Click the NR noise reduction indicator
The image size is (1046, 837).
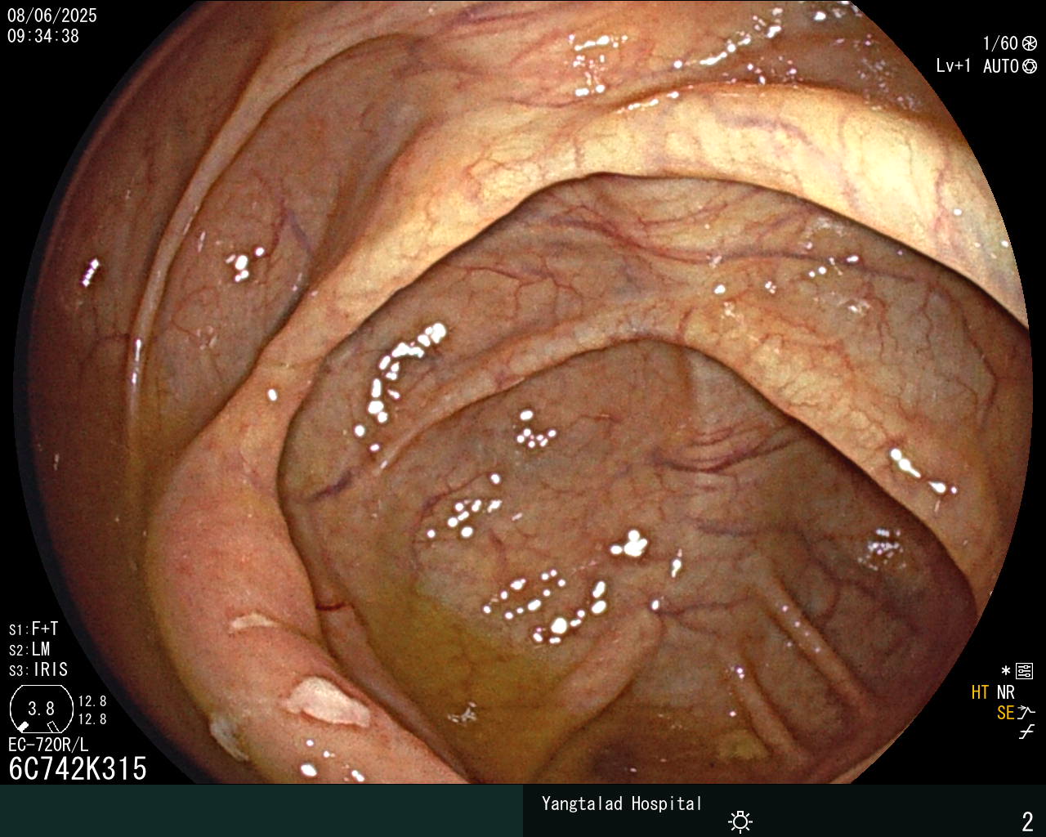(1006, 692)
